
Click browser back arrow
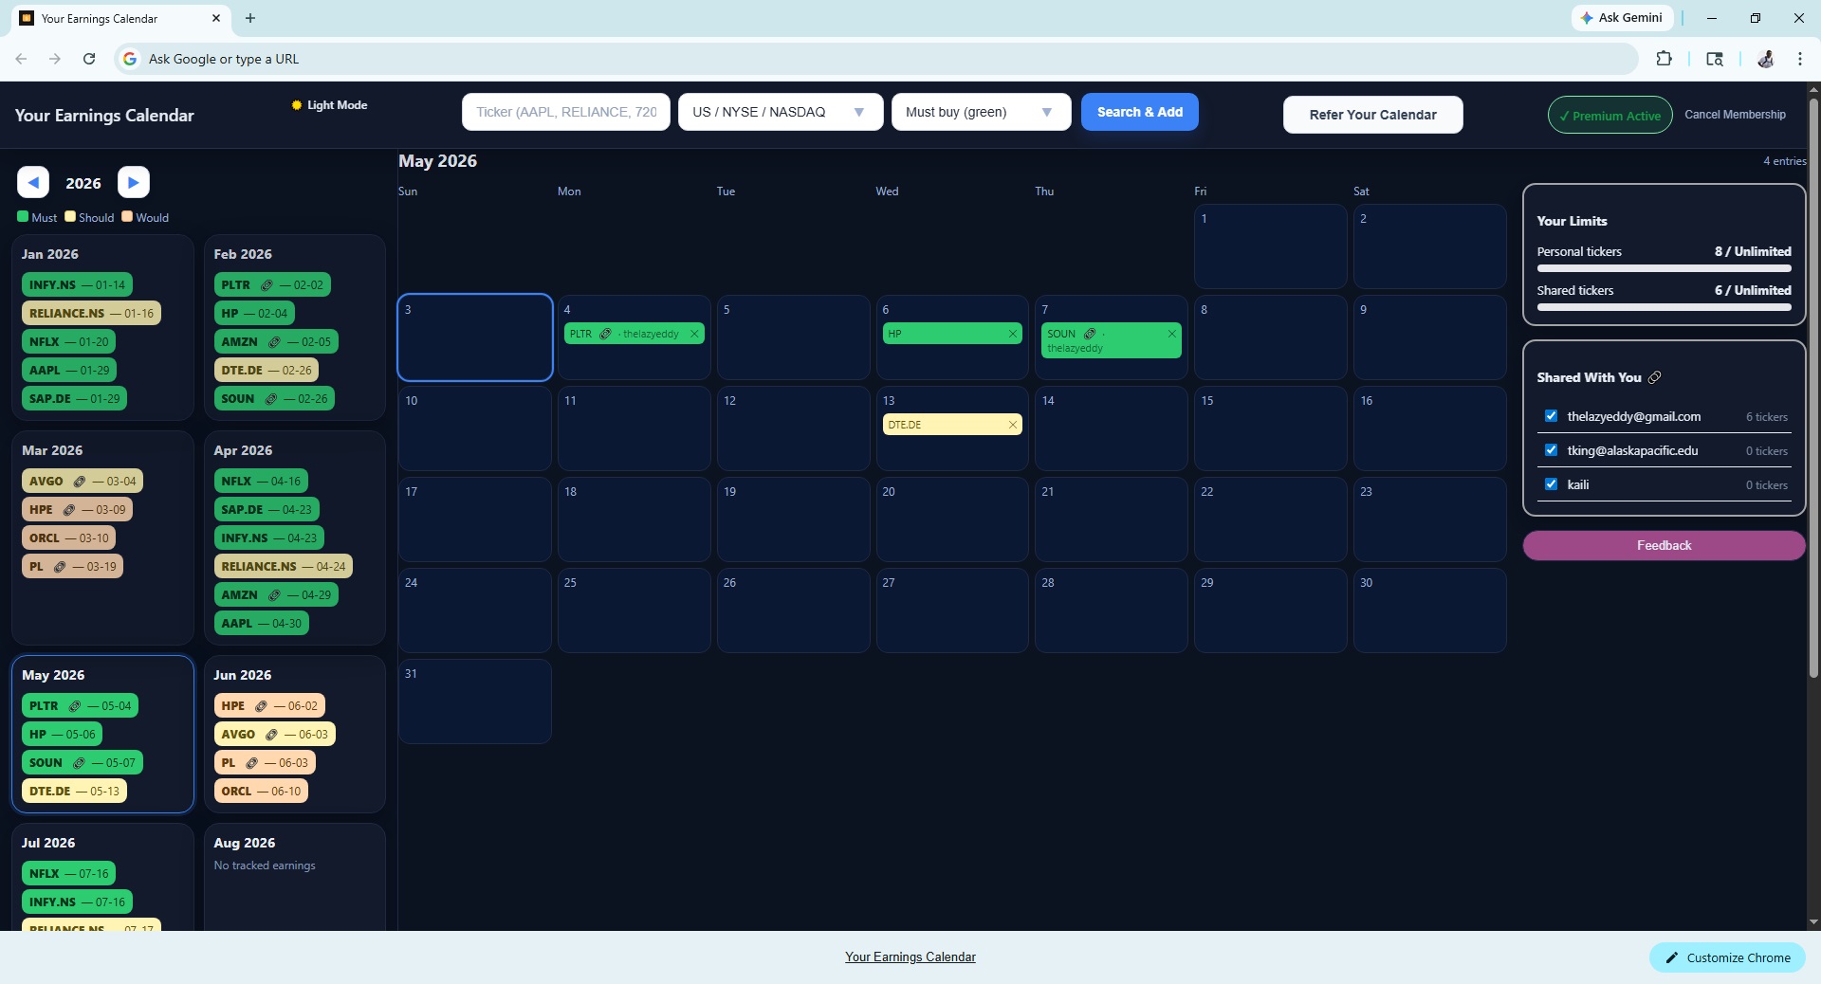[21, 59]
